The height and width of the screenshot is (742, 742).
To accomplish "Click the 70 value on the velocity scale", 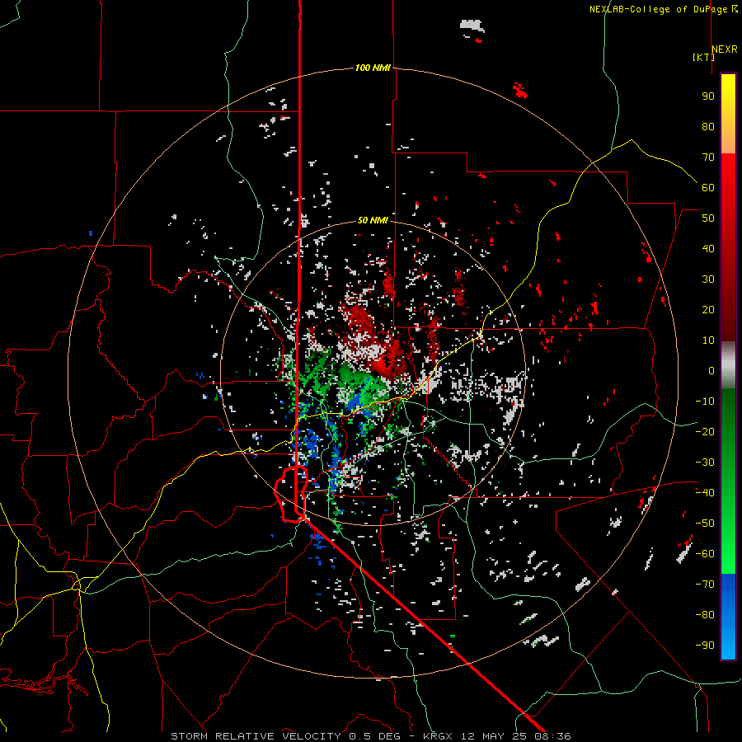I will click(708, 157).
